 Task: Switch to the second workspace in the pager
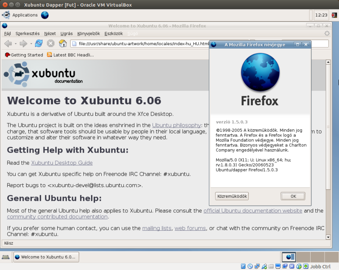[303, 257]
